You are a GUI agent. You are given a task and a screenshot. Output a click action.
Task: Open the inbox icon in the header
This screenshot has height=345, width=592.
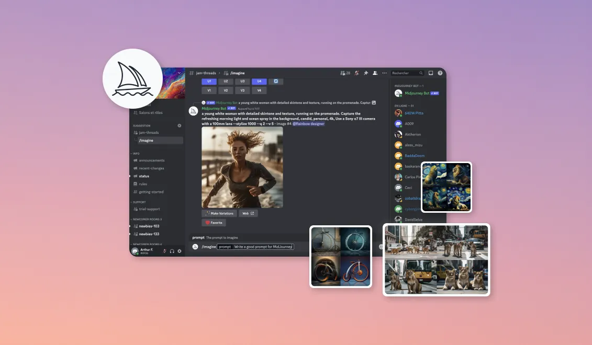(x=431, y=73)
